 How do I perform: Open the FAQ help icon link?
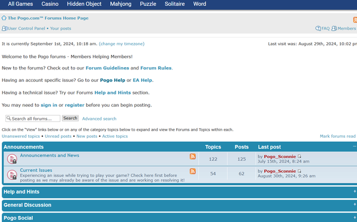[x=318, y=28]
